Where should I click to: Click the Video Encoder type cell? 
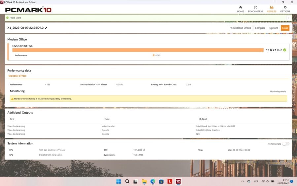pyautogui.click(x=108, y=126)
